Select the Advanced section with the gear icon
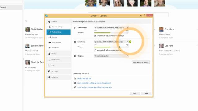 click(x=58, y=77)
